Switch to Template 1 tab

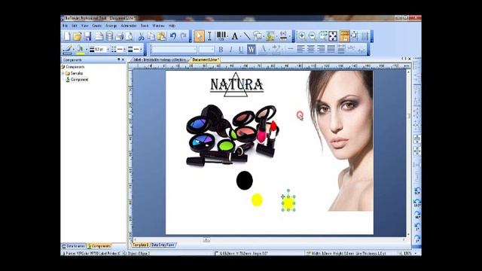click(x=140, y=245)
